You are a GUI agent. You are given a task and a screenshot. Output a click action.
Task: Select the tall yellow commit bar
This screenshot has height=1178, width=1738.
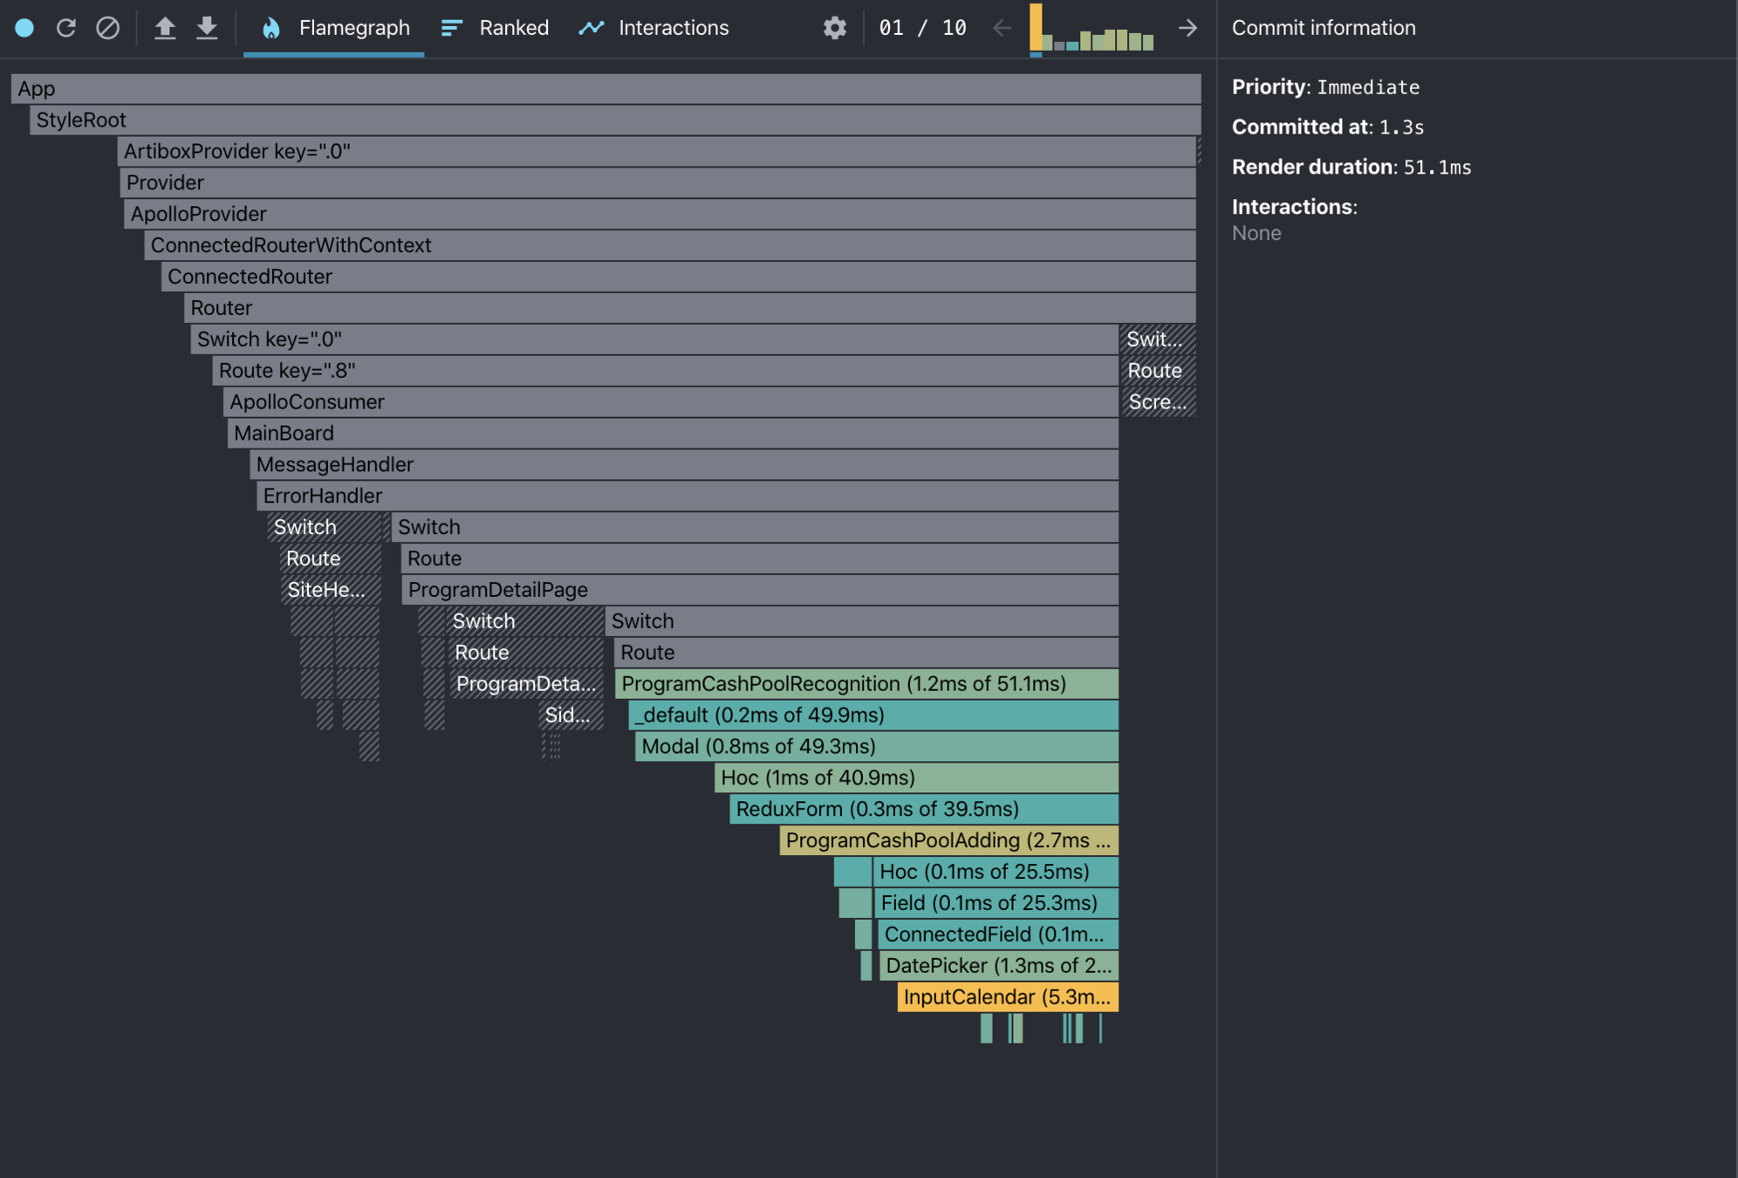coord(1036,28)
